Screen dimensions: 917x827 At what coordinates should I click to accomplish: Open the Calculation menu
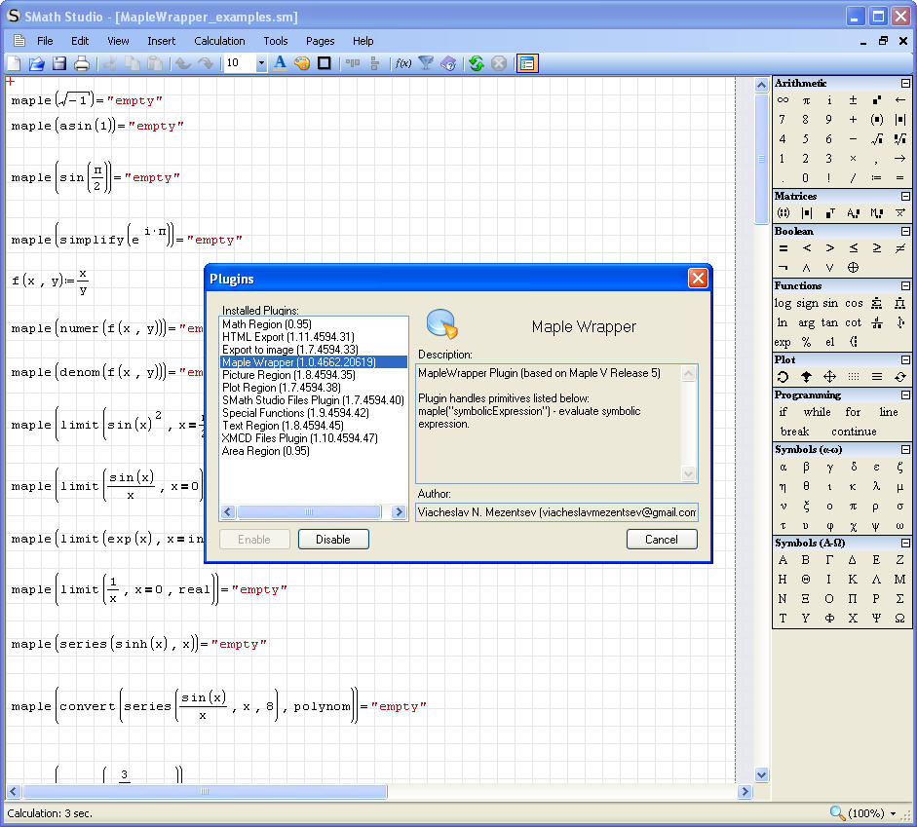[x=219, y=41]
